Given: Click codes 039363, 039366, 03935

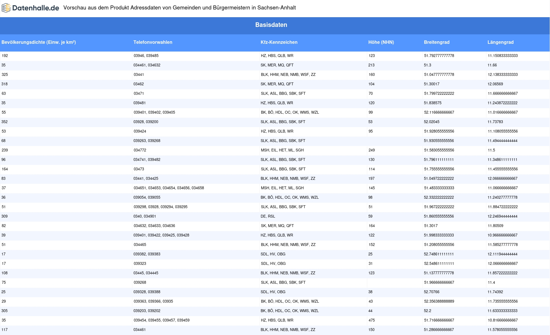Looking at the screenshot, I should click(153, 301).
